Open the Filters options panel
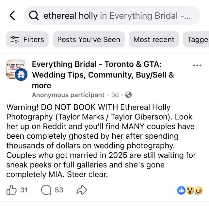This screenshot has height=207, width=209. point(27,39)
